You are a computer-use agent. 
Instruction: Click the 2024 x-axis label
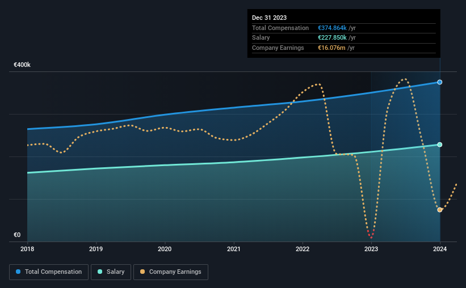[x=440, y=249]
